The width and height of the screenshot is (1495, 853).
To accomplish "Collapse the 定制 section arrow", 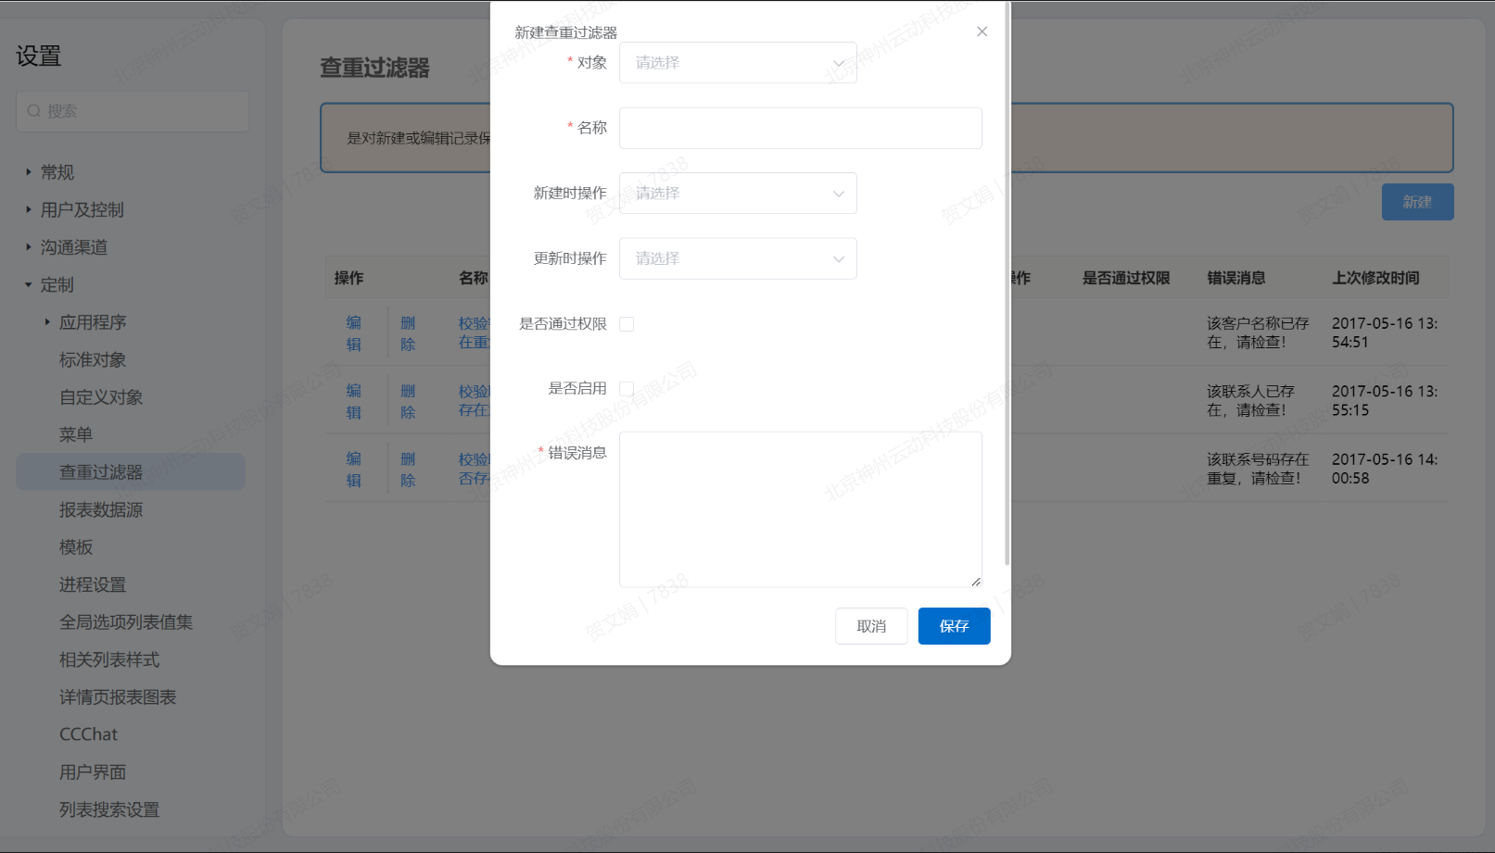I will click(29, 285).
